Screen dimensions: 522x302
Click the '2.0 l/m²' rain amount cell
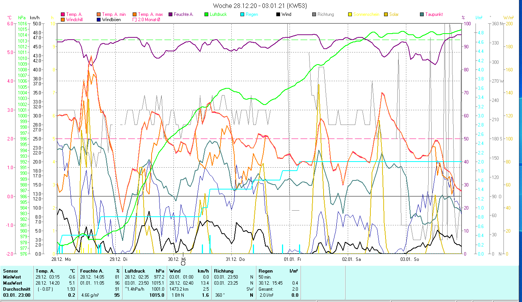coord(266,295)
